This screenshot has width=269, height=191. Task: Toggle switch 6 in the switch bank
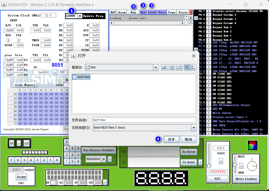[18, 160]
